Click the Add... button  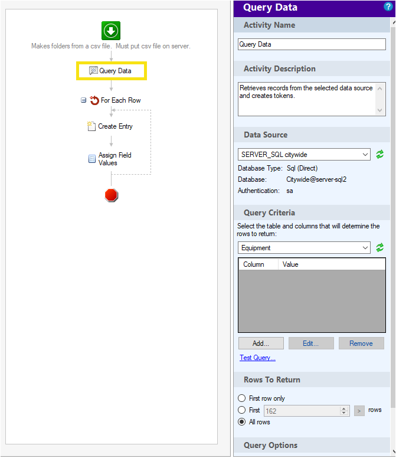(x=261, y=343)
